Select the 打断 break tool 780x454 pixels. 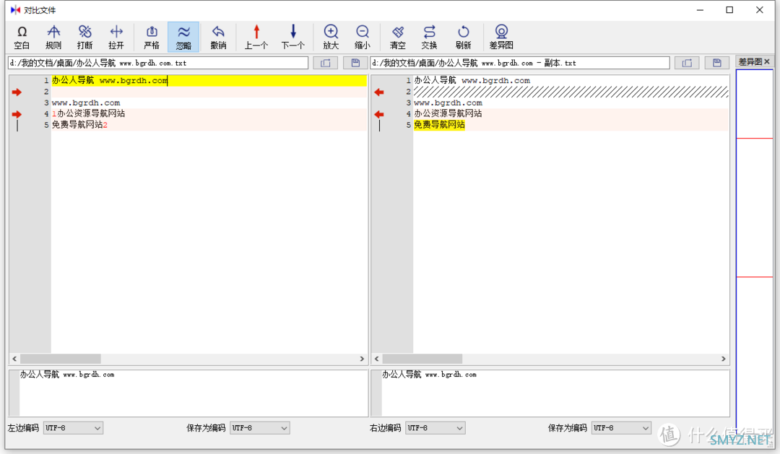pos(84,38)
